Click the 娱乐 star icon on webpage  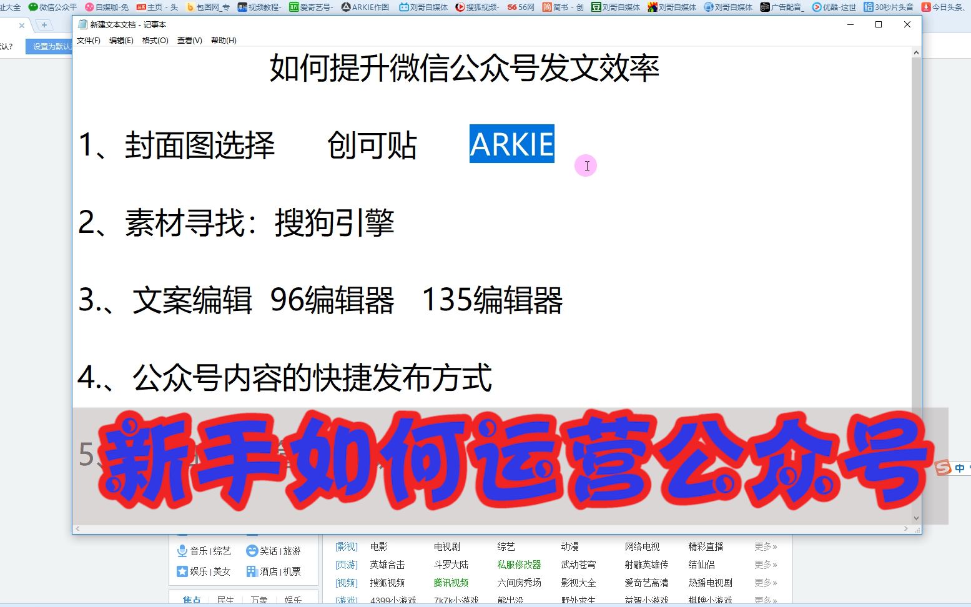[x=182, y=571]
